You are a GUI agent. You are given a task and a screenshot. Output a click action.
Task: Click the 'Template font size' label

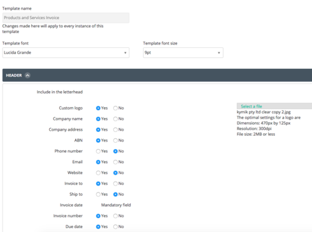pos(160,43)
